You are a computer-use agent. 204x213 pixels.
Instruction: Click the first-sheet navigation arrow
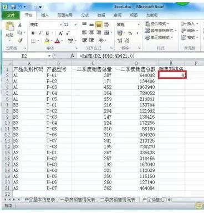coord(5,200)
